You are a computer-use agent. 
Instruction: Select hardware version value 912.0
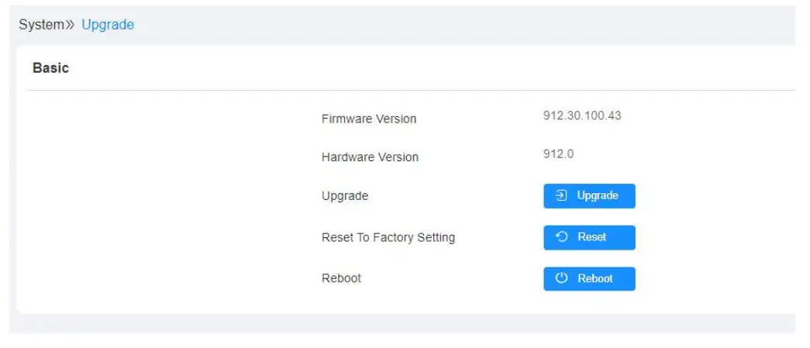click(558, 153)
